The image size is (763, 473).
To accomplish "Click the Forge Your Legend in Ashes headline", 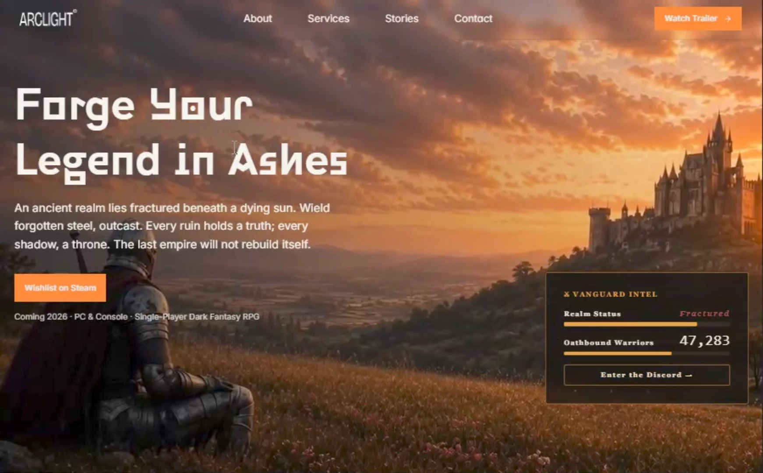I will coord(182,134).
